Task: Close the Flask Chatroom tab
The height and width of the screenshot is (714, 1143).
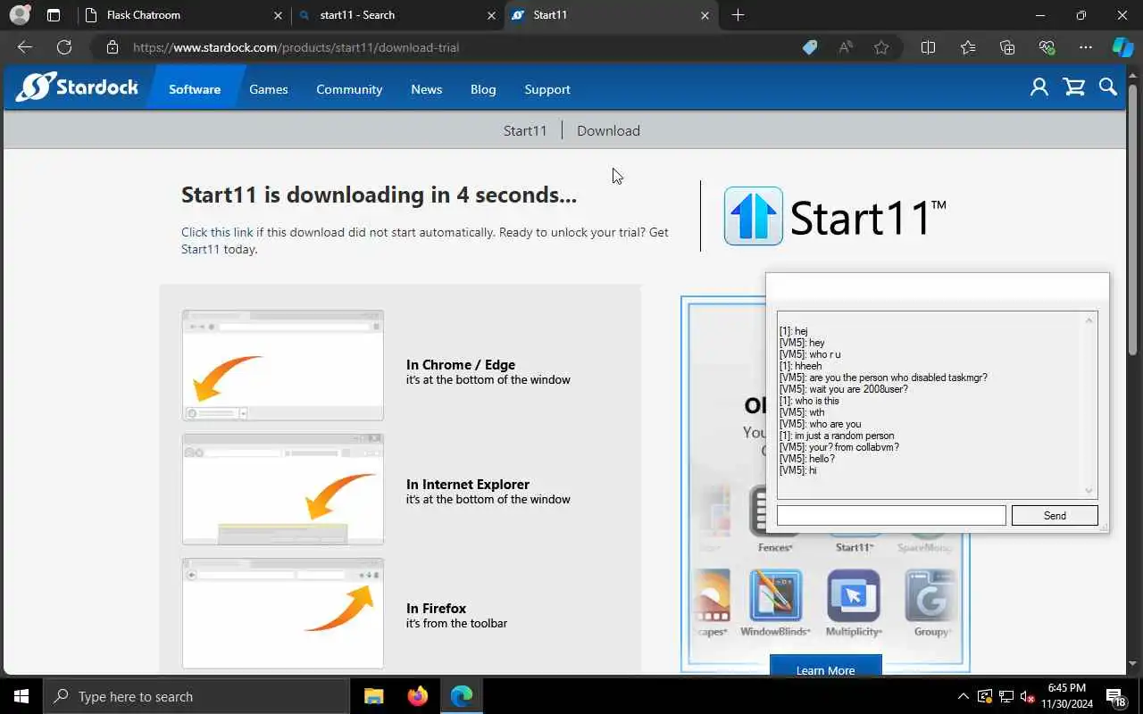Action: click(278, 15)
